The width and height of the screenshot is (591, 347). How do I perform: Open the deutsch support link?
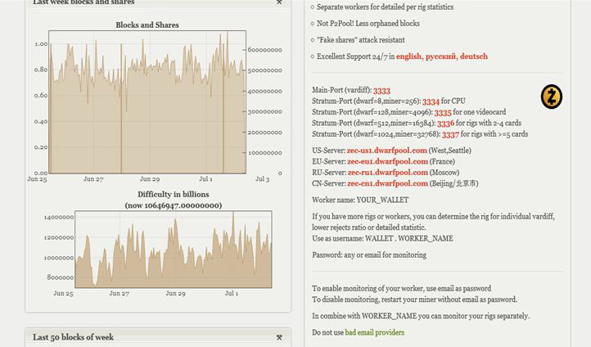473,56
